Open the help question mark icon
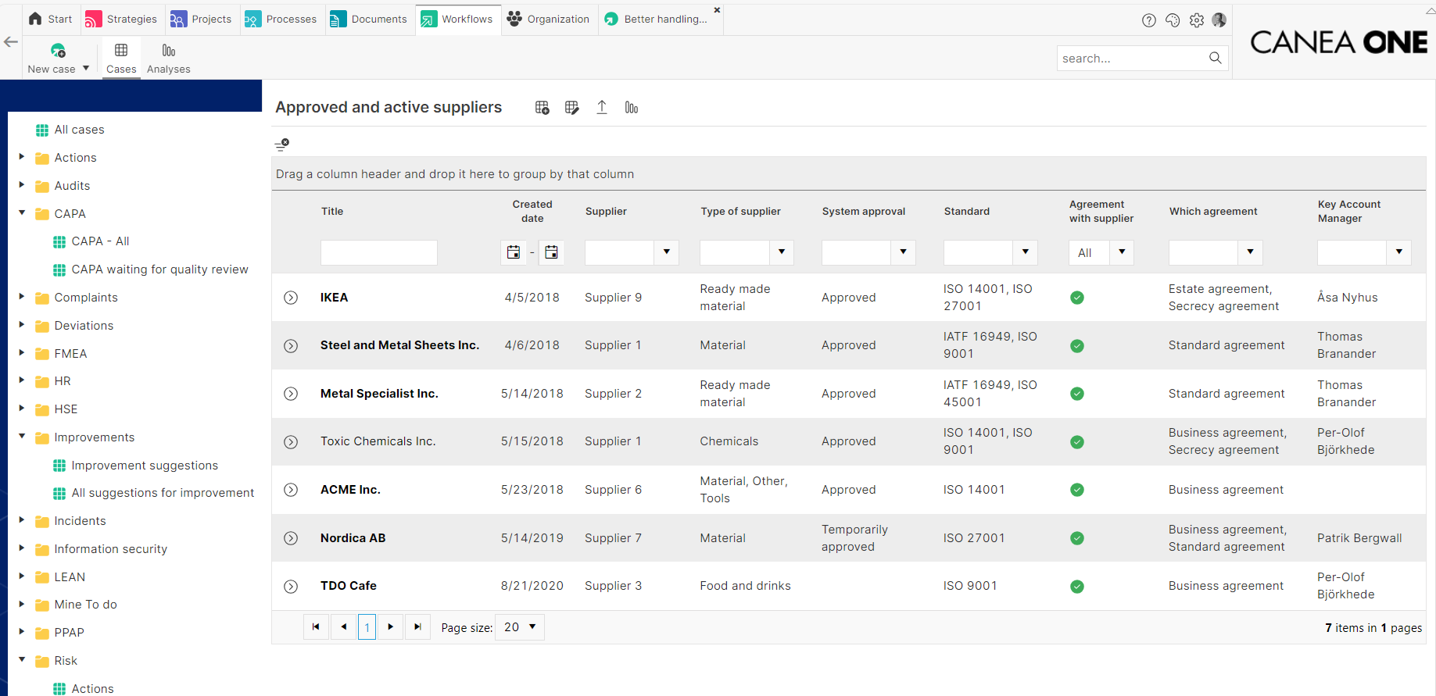1436x696 pixels. point(1148,20)
